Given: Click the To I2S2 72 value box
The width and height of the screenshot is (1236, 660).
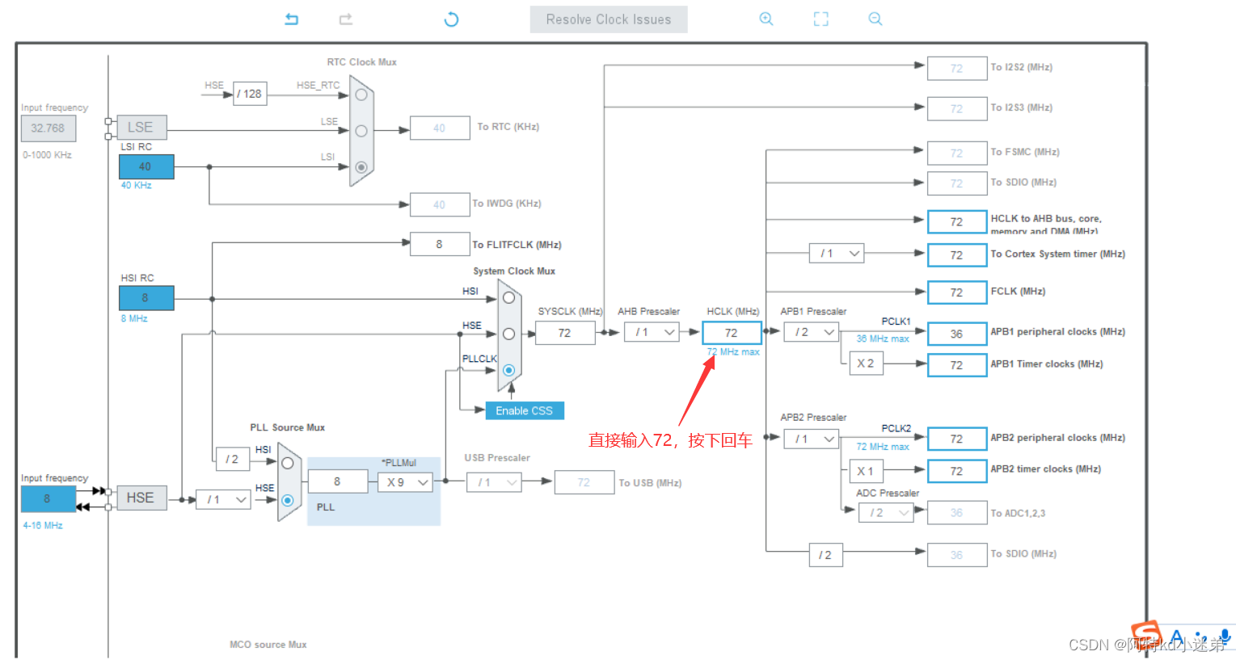Looking at the screenshot, I should click(957, 68).
